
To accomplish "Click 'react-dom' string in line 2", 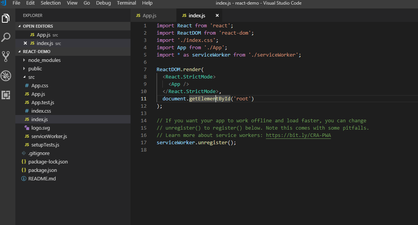I will pyautogui.click(x=235, y=33).
